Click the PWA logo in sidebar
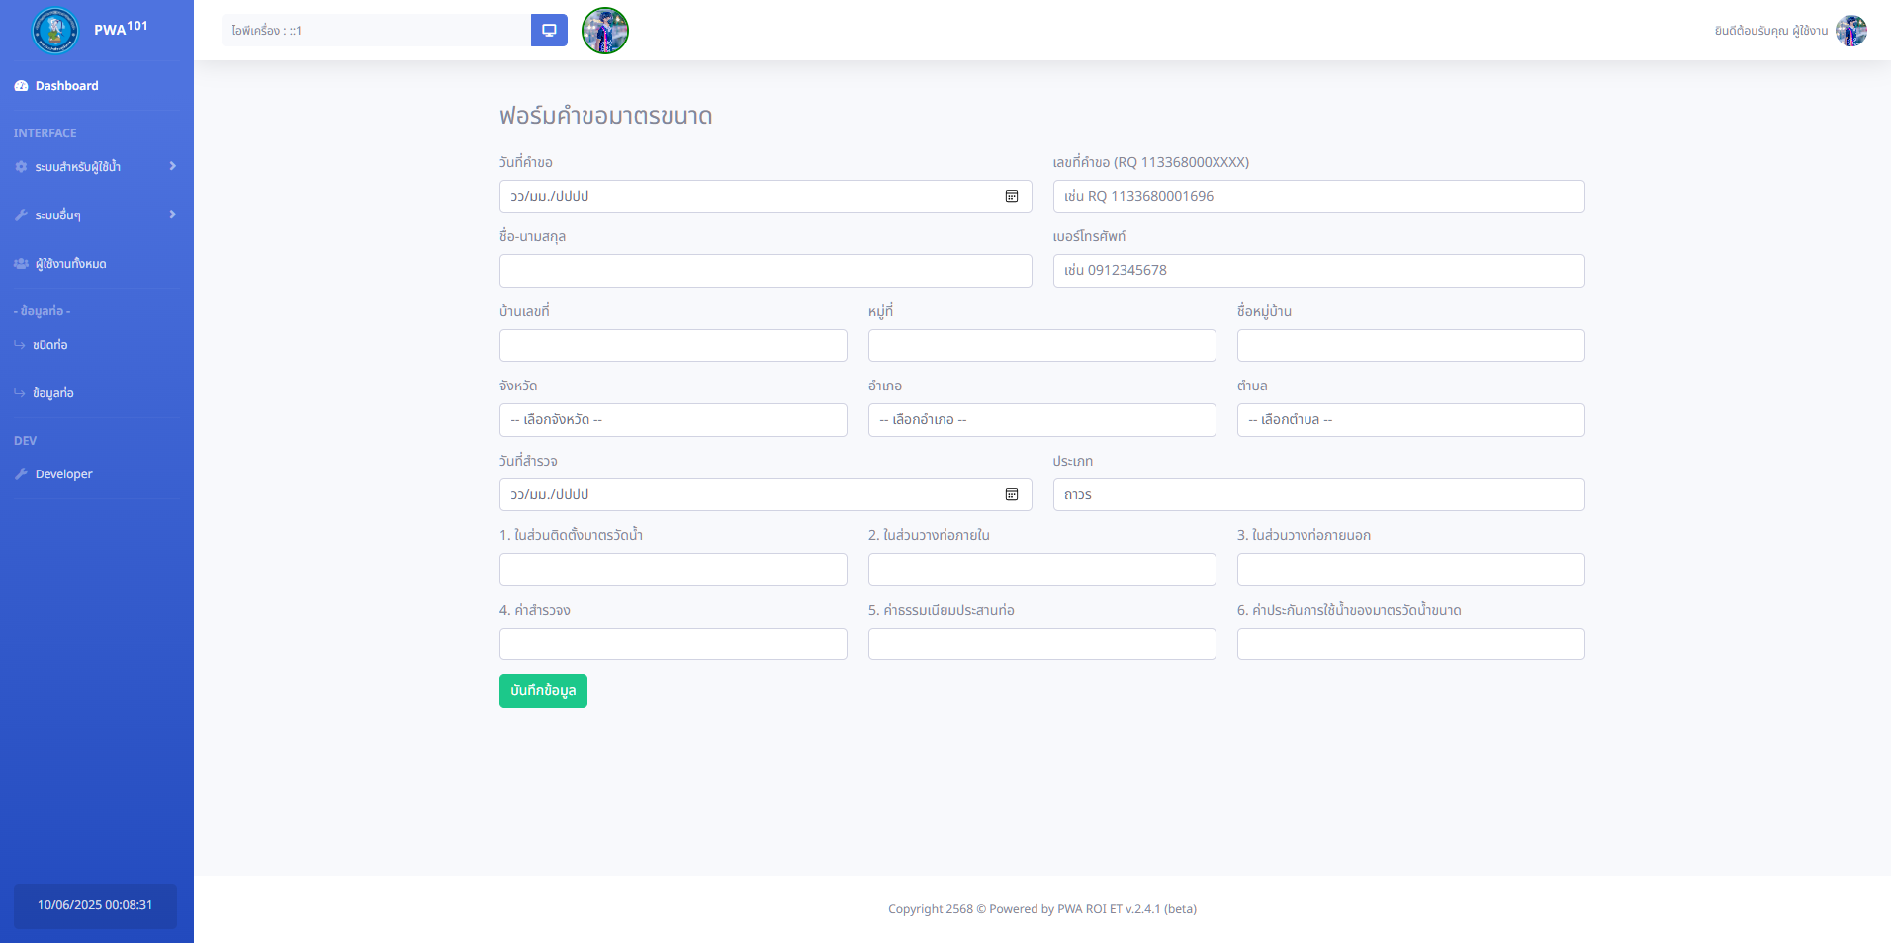1891x943 pixels. click(55, 31)
